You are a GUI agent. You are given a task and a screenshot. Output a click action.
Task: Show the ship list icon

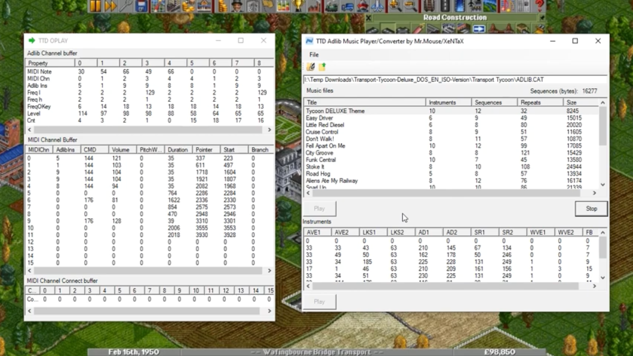363,6
